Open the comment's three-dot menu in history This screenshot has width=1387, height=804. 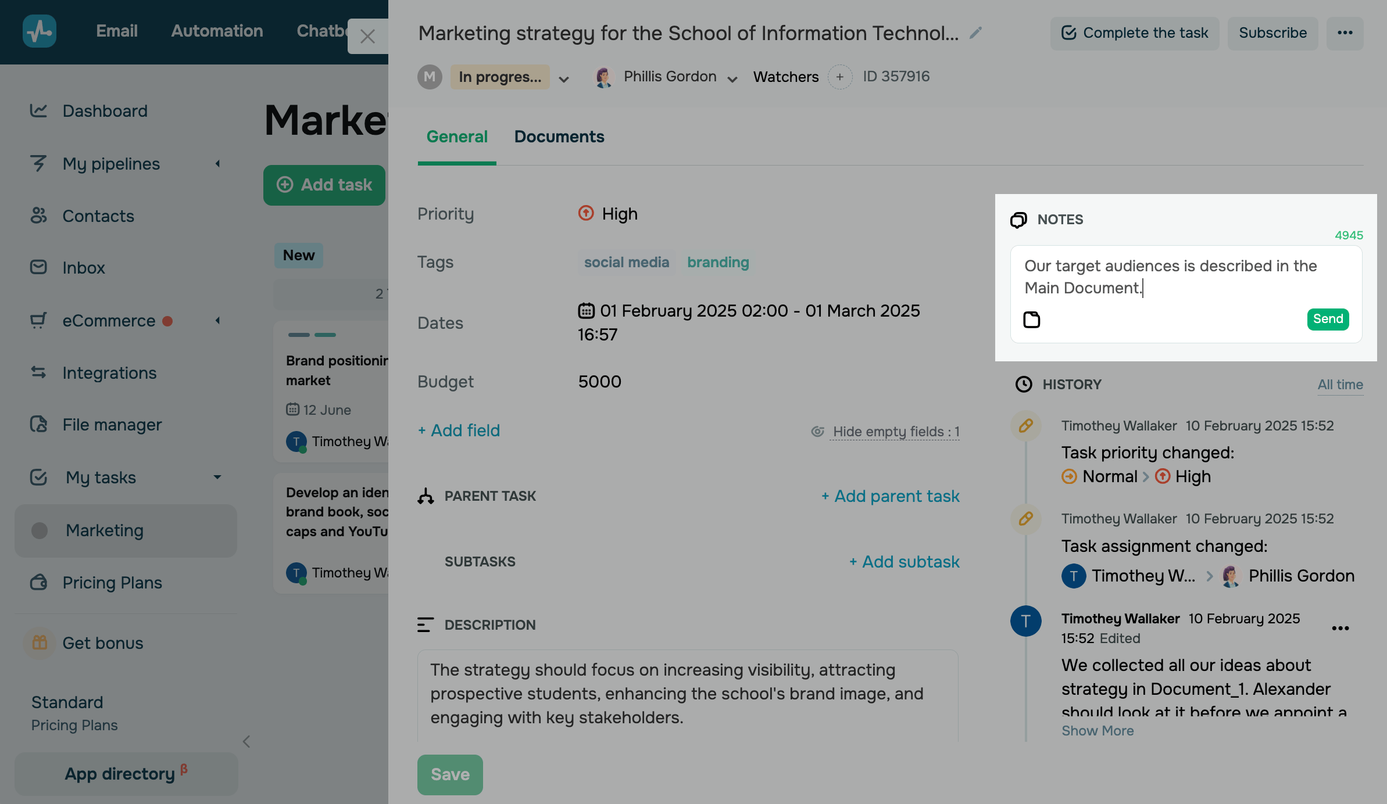pyautogui.click(x=1340, y=628)
